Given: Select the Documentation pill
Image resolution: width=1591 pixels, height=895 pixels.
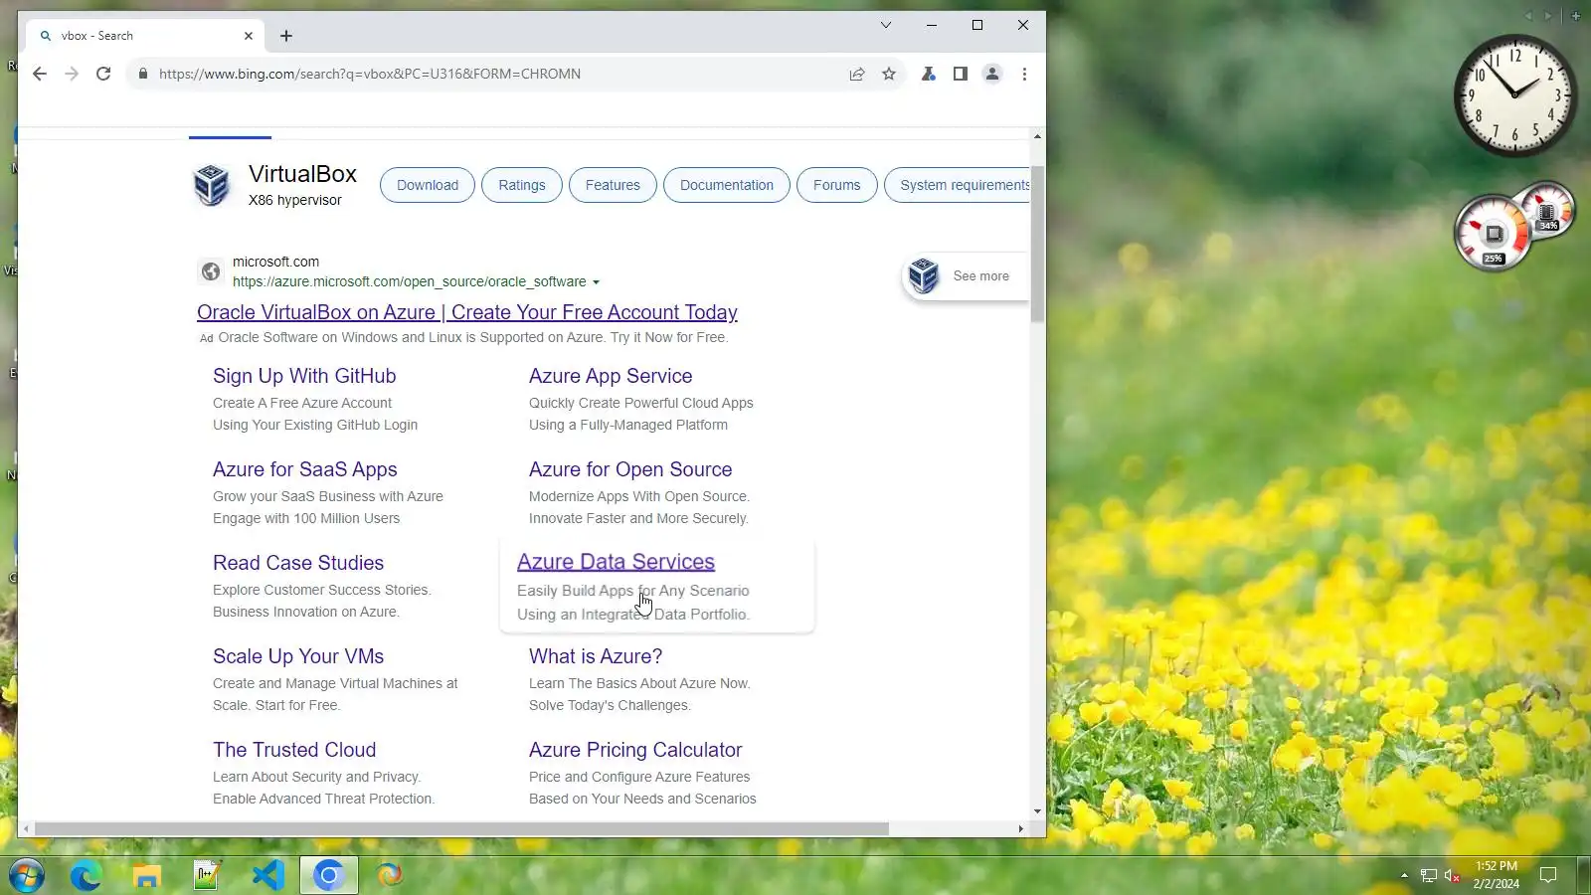Looking at the screenshot, I should click(727, 185).
